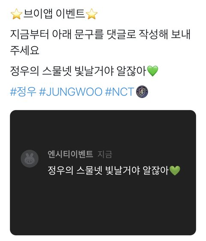Open the rabbit avatar profile picture
This screenshot has height=241, width=206.
click(30, 158)
